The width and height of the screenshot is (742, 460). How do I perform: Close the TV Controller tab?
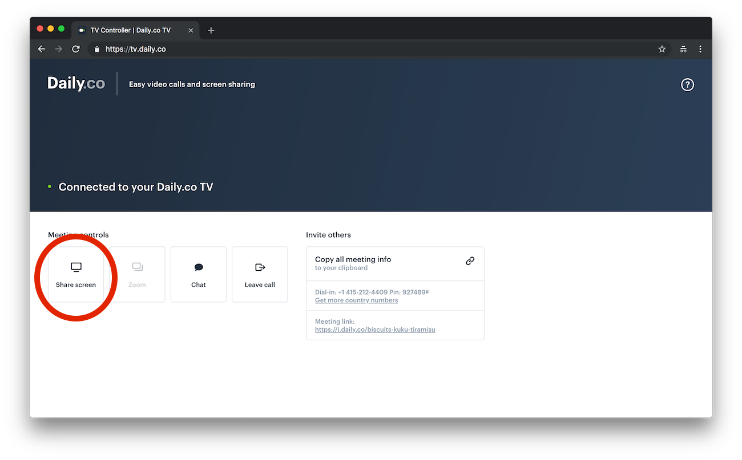coord(191,30)
